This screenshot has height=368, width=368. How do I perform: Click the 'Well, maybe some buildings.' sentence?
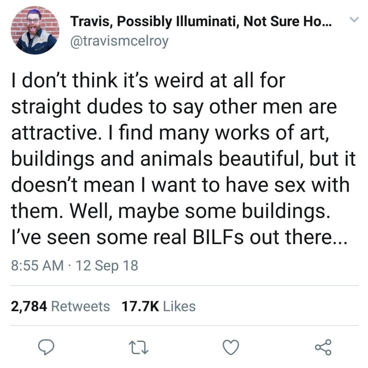(x=197, y=211)
